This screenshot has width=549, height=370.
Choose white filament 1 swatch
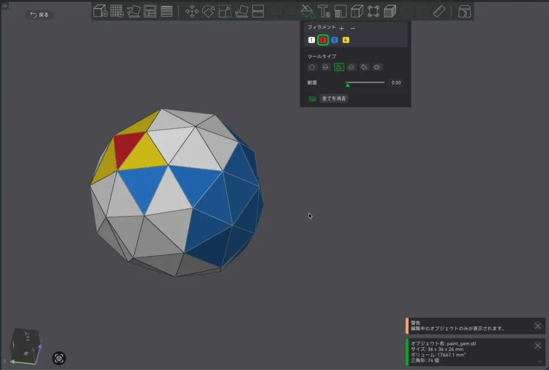[x=311, y=40]
